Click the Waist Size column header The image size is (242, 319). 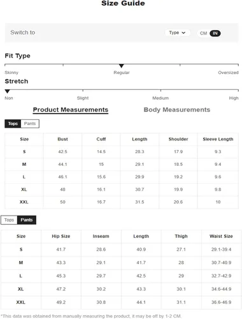coord(221,236)
